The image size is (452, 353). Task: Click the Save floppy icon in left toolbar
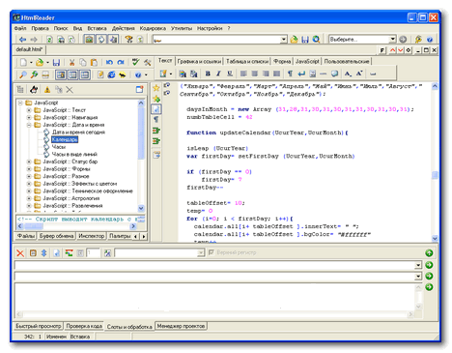point(56,62)
